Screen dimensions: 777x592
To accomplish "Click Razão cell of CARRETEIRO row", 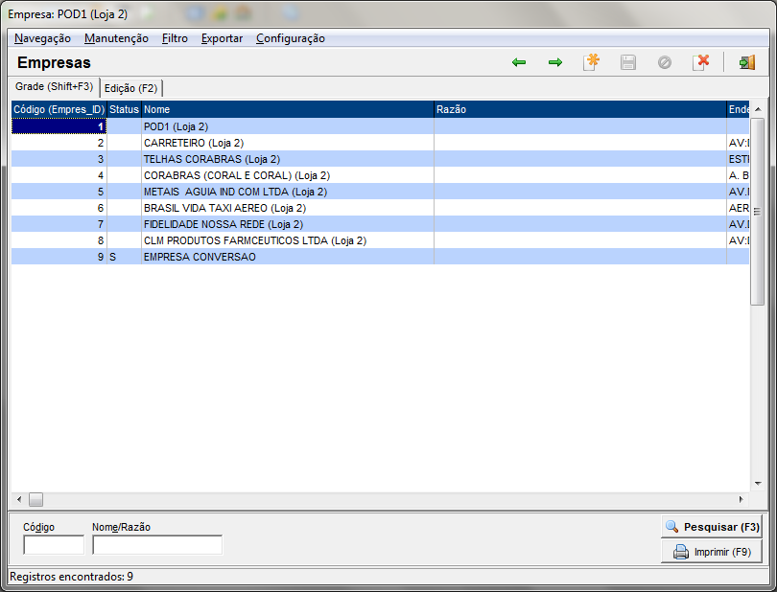I will [x=580, y=143].
